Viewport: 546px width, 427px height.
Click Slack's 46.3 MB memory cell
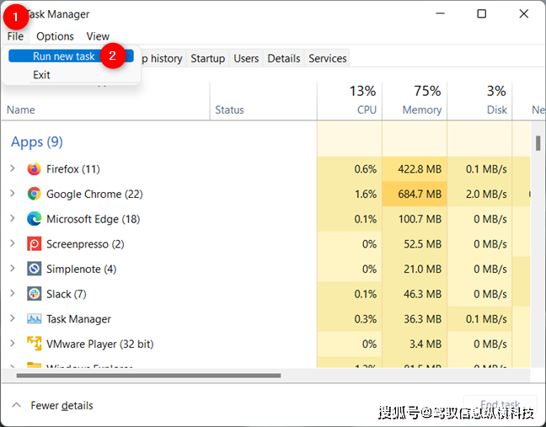click(x=415, y=294)
